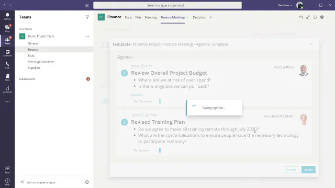Click the expand tab arrows icon

(x=308, y=17)
